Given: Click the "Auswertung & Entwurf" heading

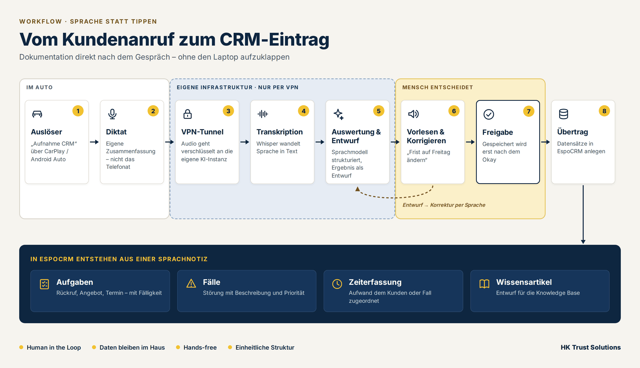Looking at the screenshot, I should pos(356,136).
